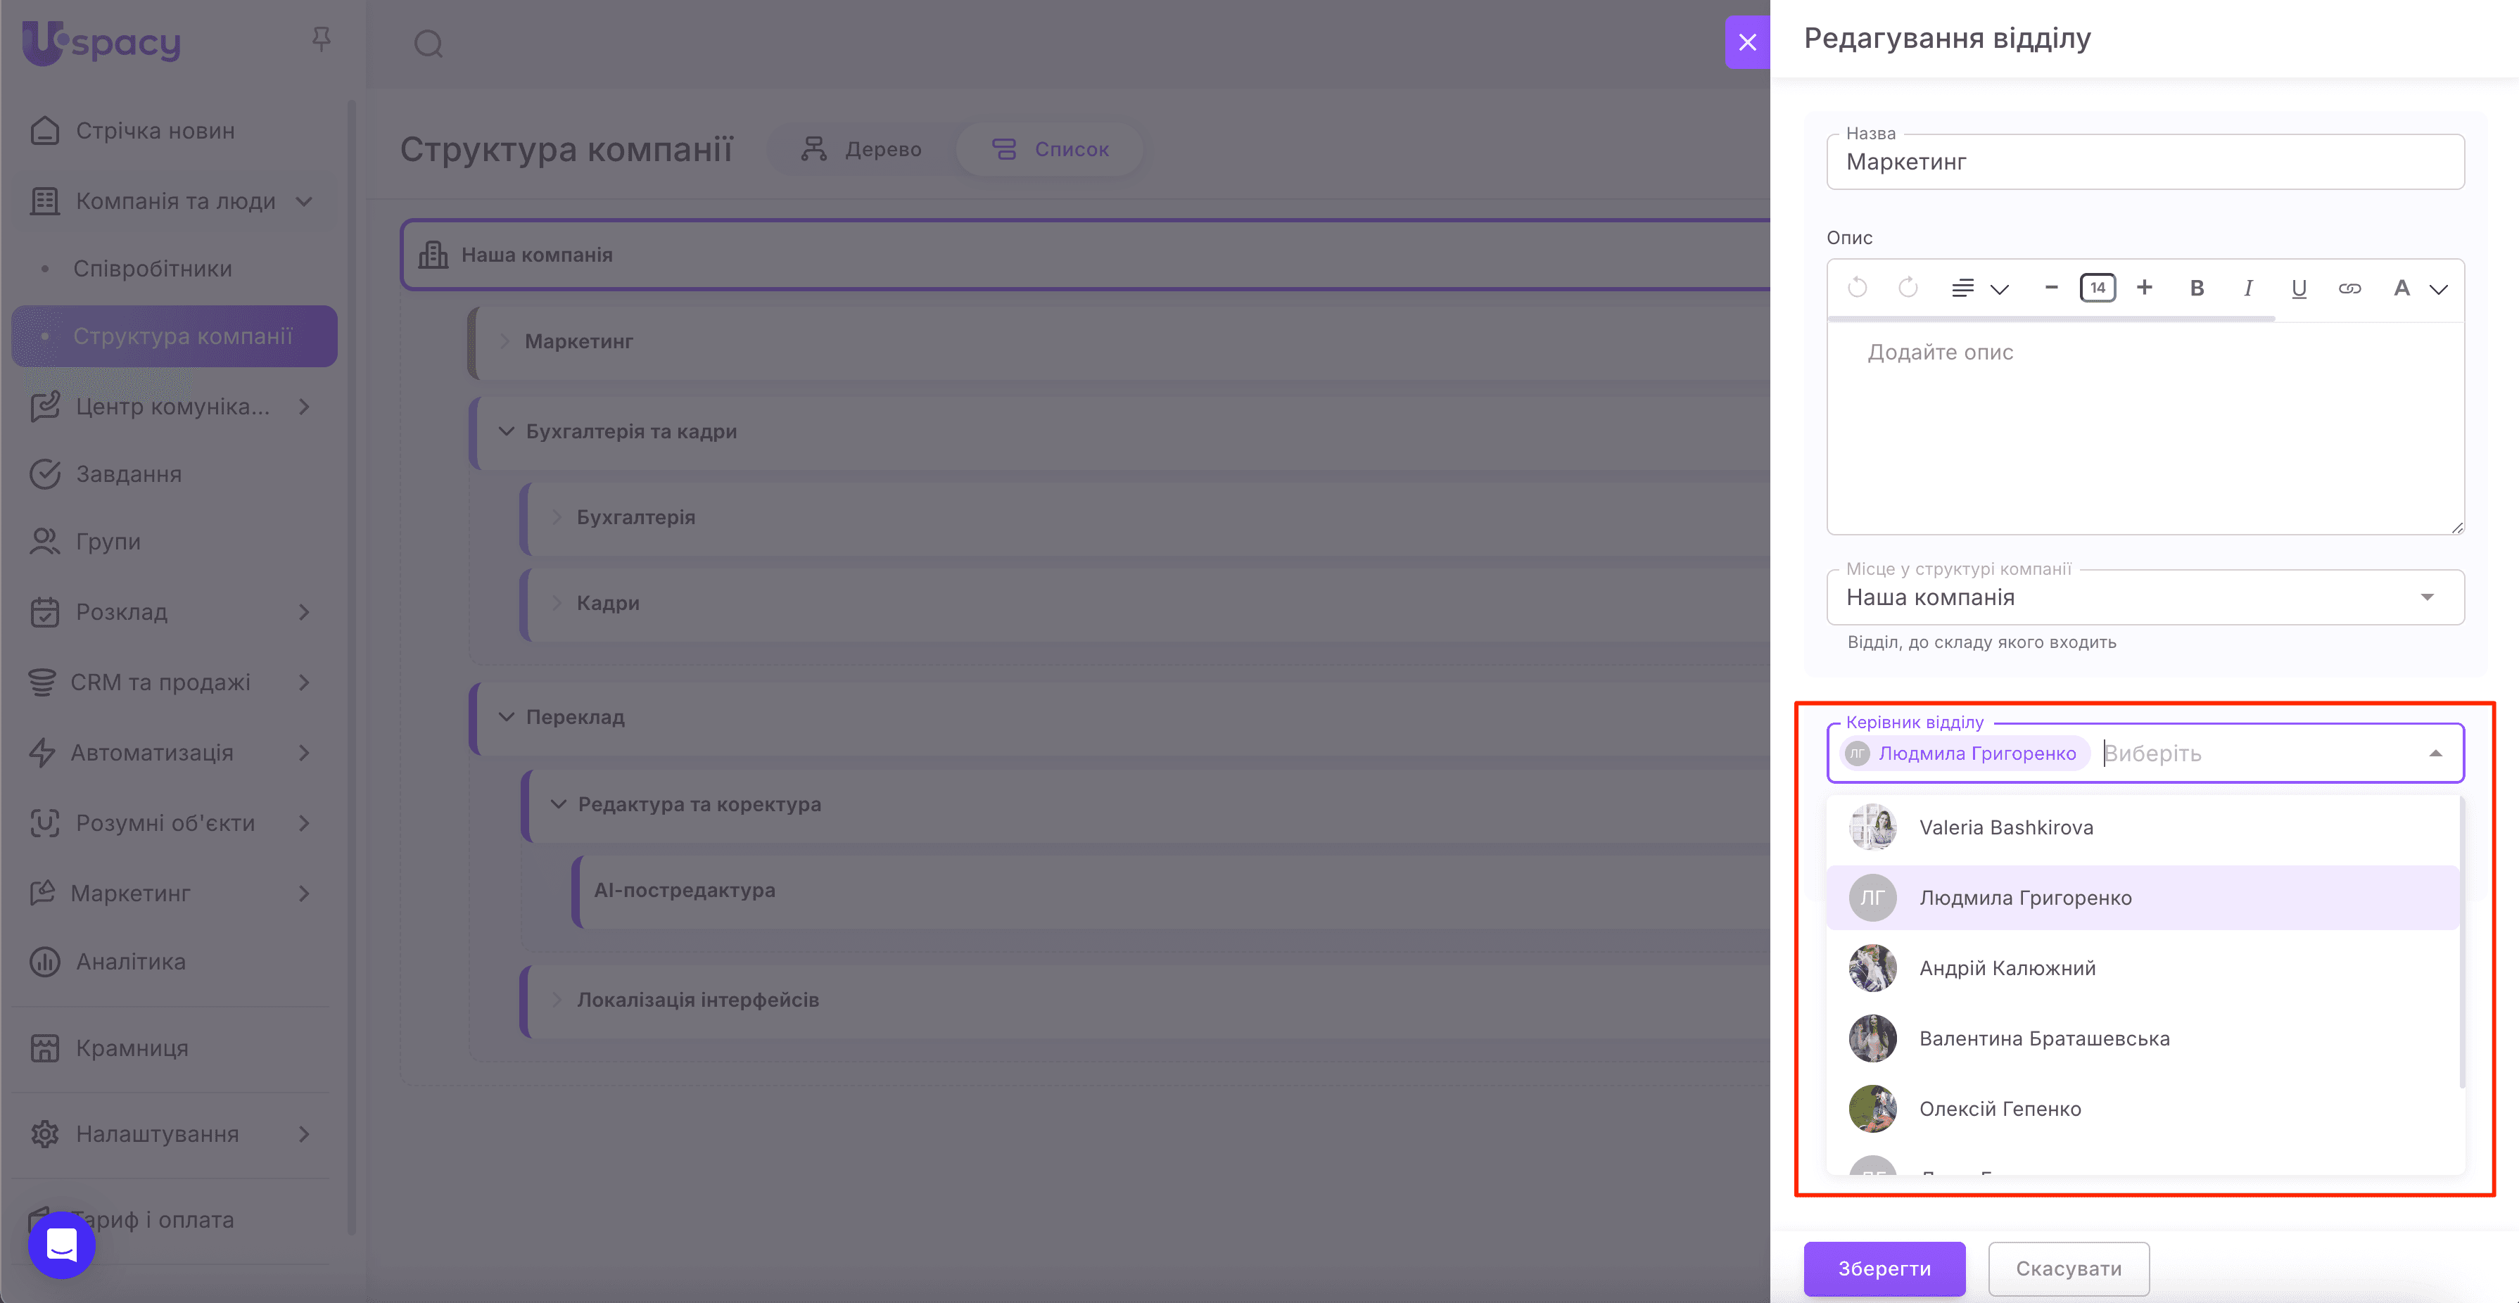Viewport: 2519px width, 1303px height.
Task: Click the undo icon in description toolbar
Action: 1857,288
